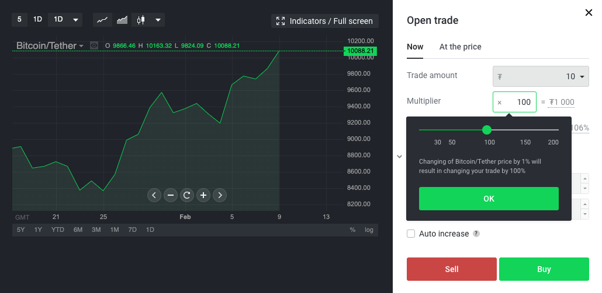Open the chart type dropdown arrow

(x=158, y=20)
